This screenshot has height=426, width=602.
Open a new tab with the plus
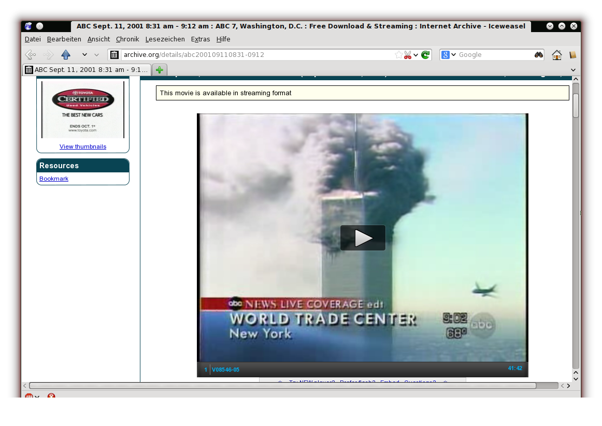160,70
